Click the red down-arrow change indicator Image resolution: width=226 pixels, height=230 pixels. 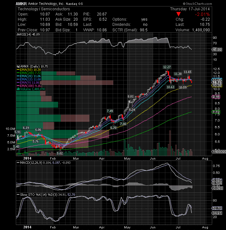(x=178, y=14)
